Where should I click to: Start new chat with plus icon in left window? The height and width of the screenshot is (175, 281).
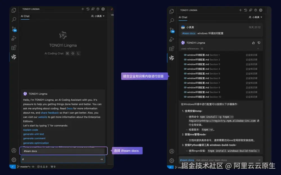pyautogui.click(x=83, y=9)
